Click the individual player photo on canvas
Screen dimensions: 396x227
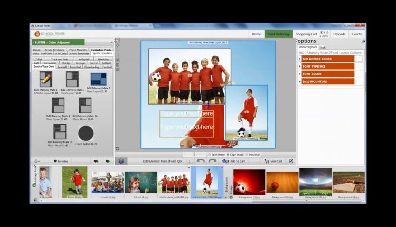(246, 113)
